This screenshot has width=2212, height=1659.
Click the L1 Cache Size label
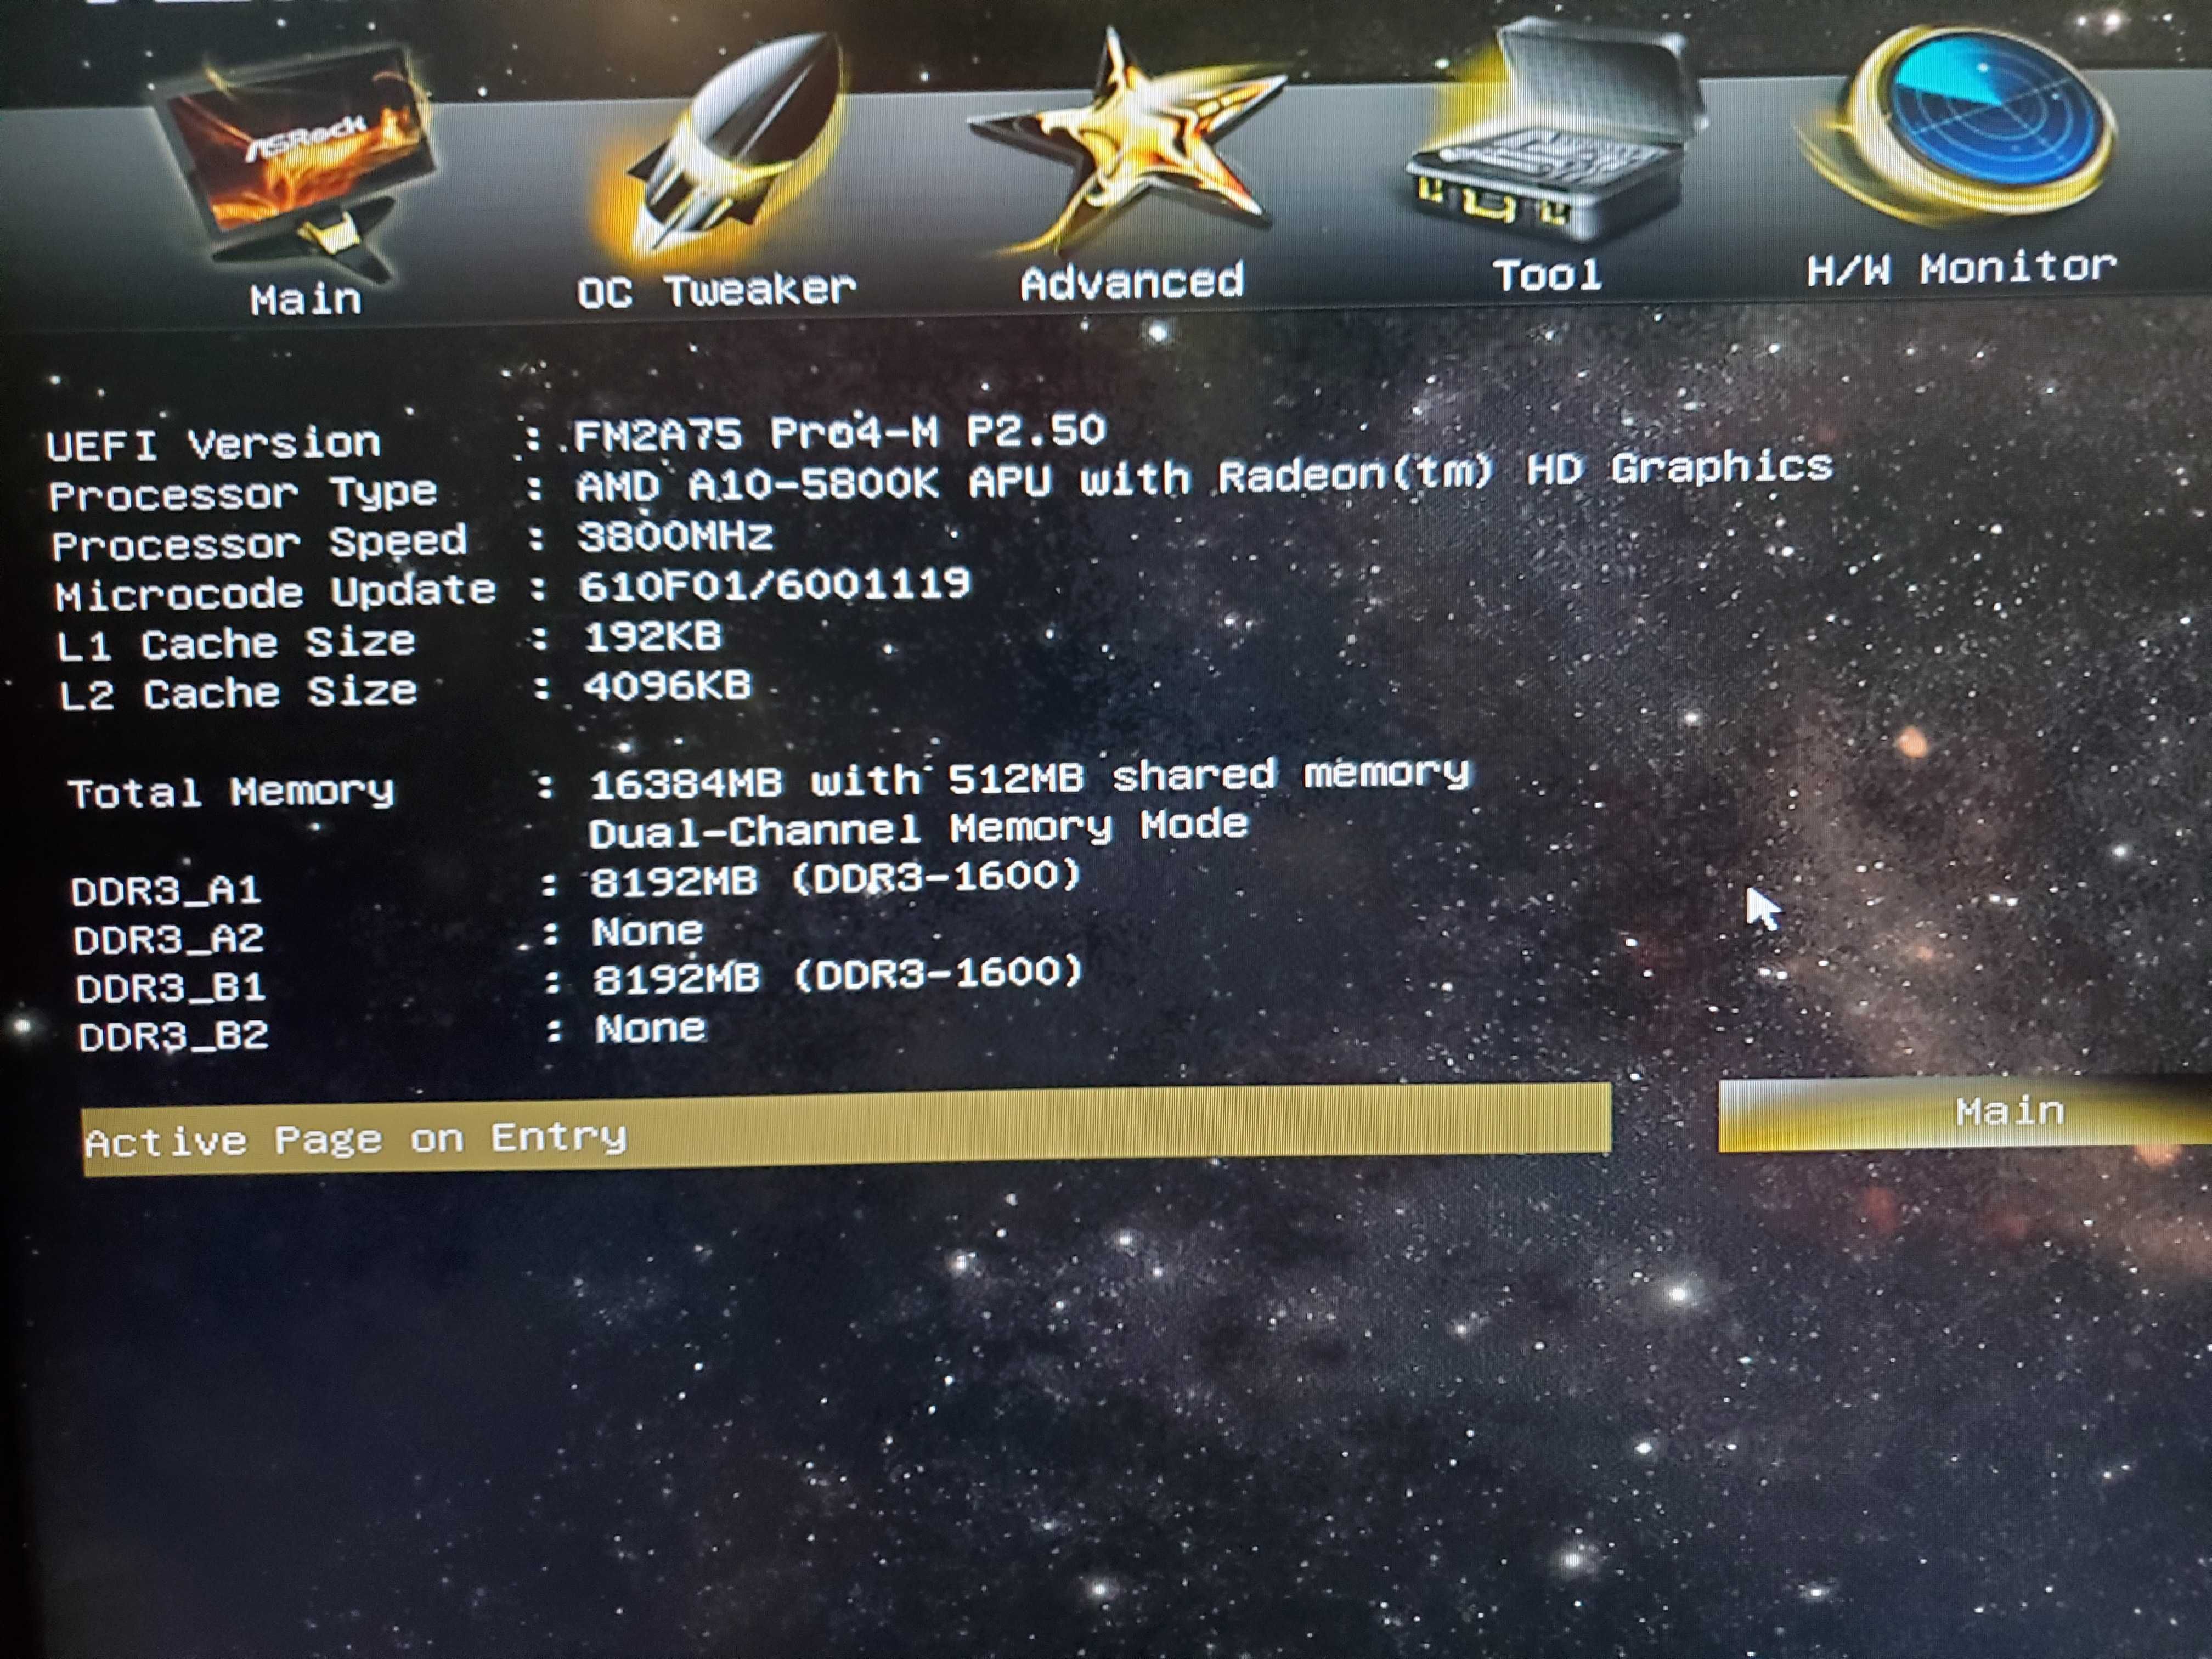[x=236, y=643]
